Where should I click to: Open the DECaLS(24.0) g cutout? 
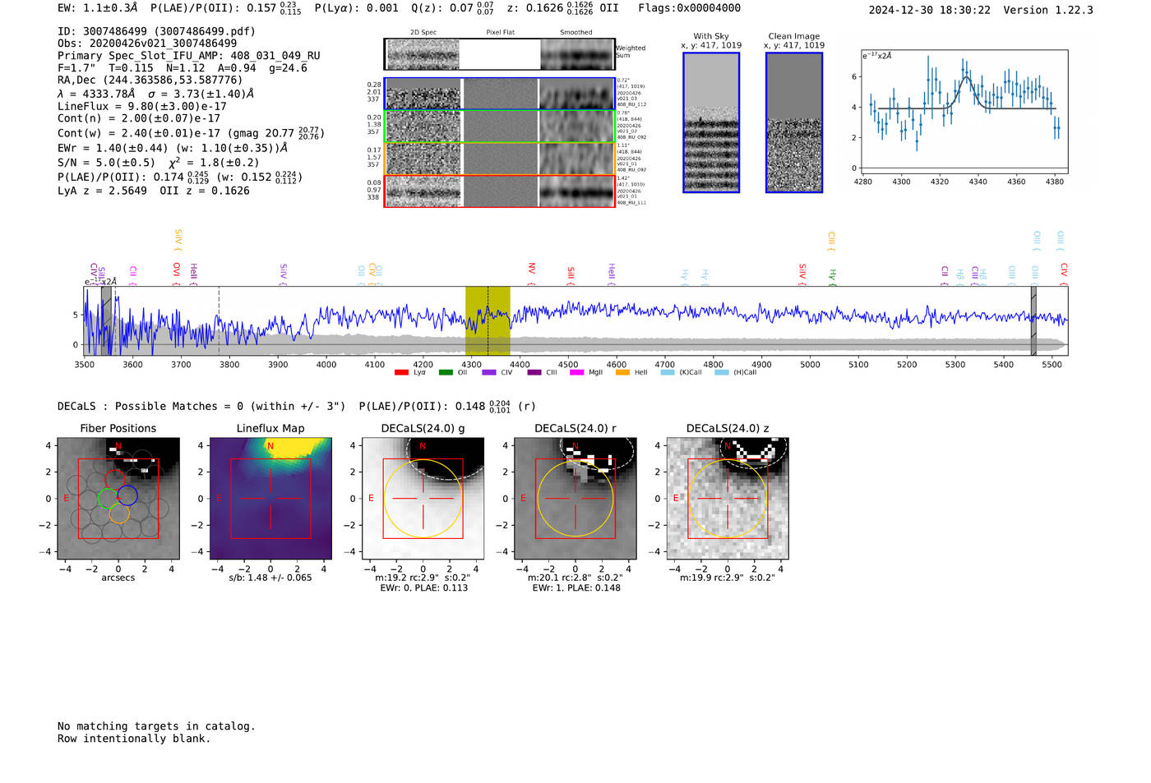click(x=423, y=499)
